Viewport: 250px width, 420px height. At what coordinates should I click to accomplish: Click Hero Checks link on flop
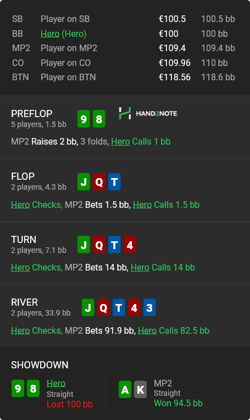pos(36,205)
